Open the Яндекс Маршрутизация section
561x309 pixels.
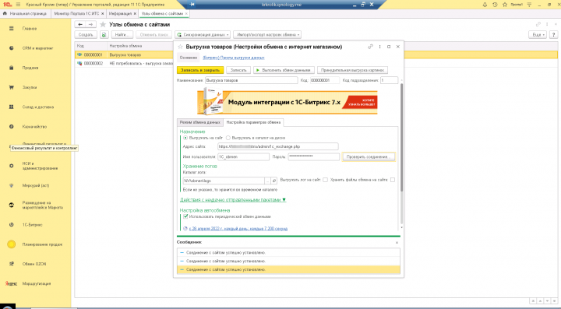[36, 284]
